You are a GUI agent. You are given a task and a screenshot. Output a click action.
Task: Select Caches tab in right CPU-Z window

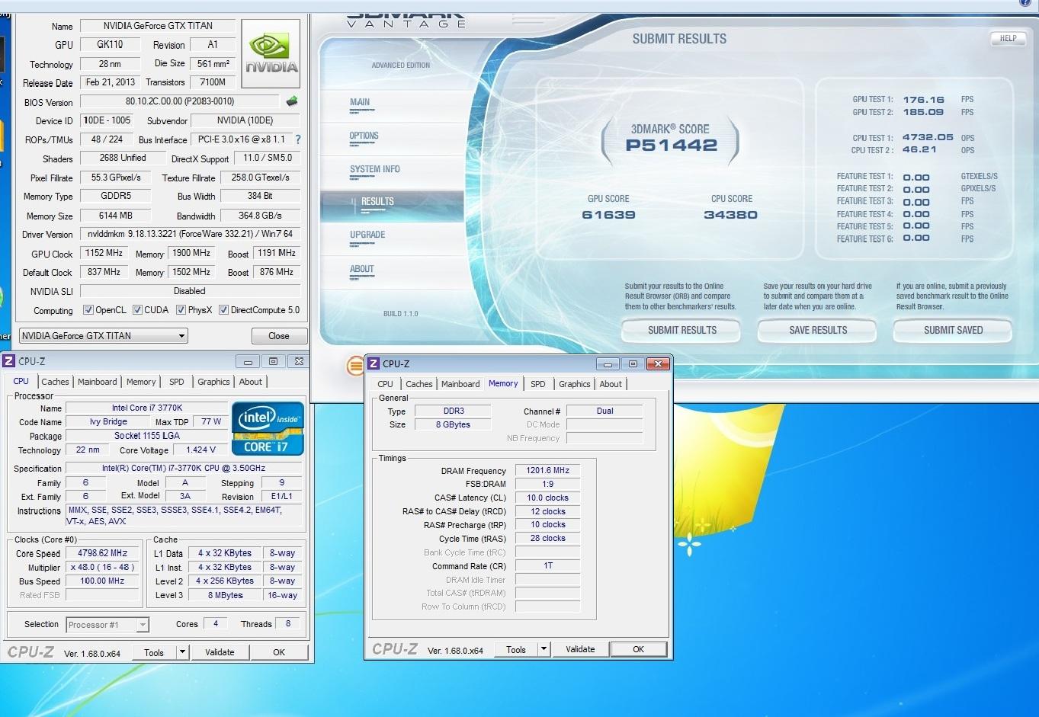[419, 384]
